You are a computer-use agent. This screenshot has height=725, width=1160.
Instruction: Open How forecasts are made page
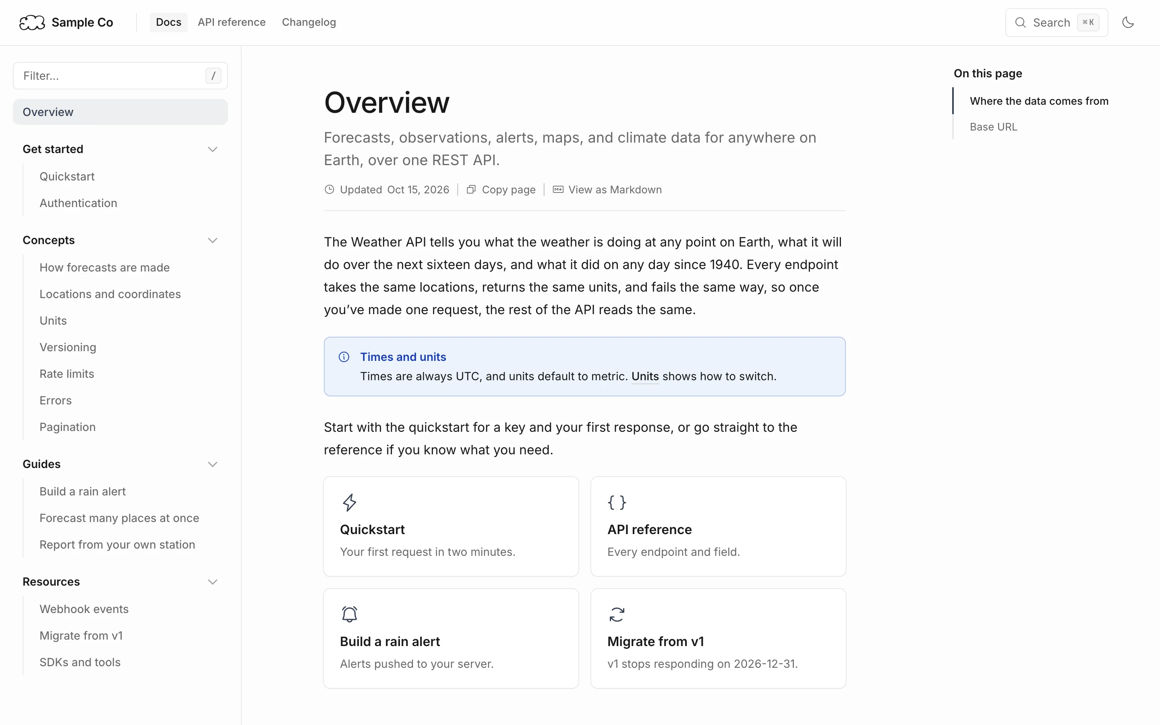(104, 267)
